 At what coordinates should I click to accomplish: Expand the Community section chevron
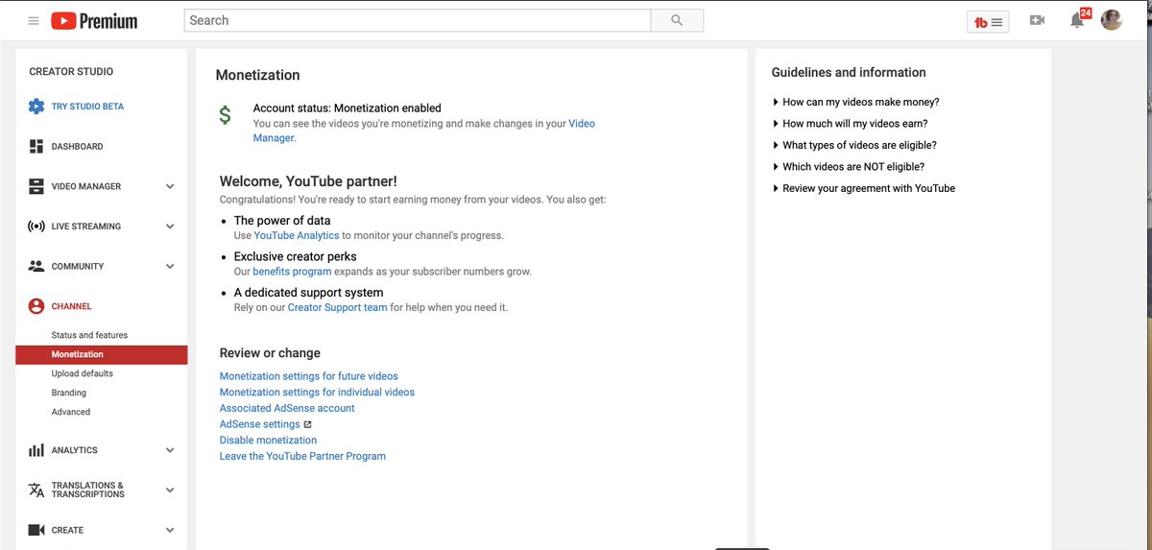170,266
